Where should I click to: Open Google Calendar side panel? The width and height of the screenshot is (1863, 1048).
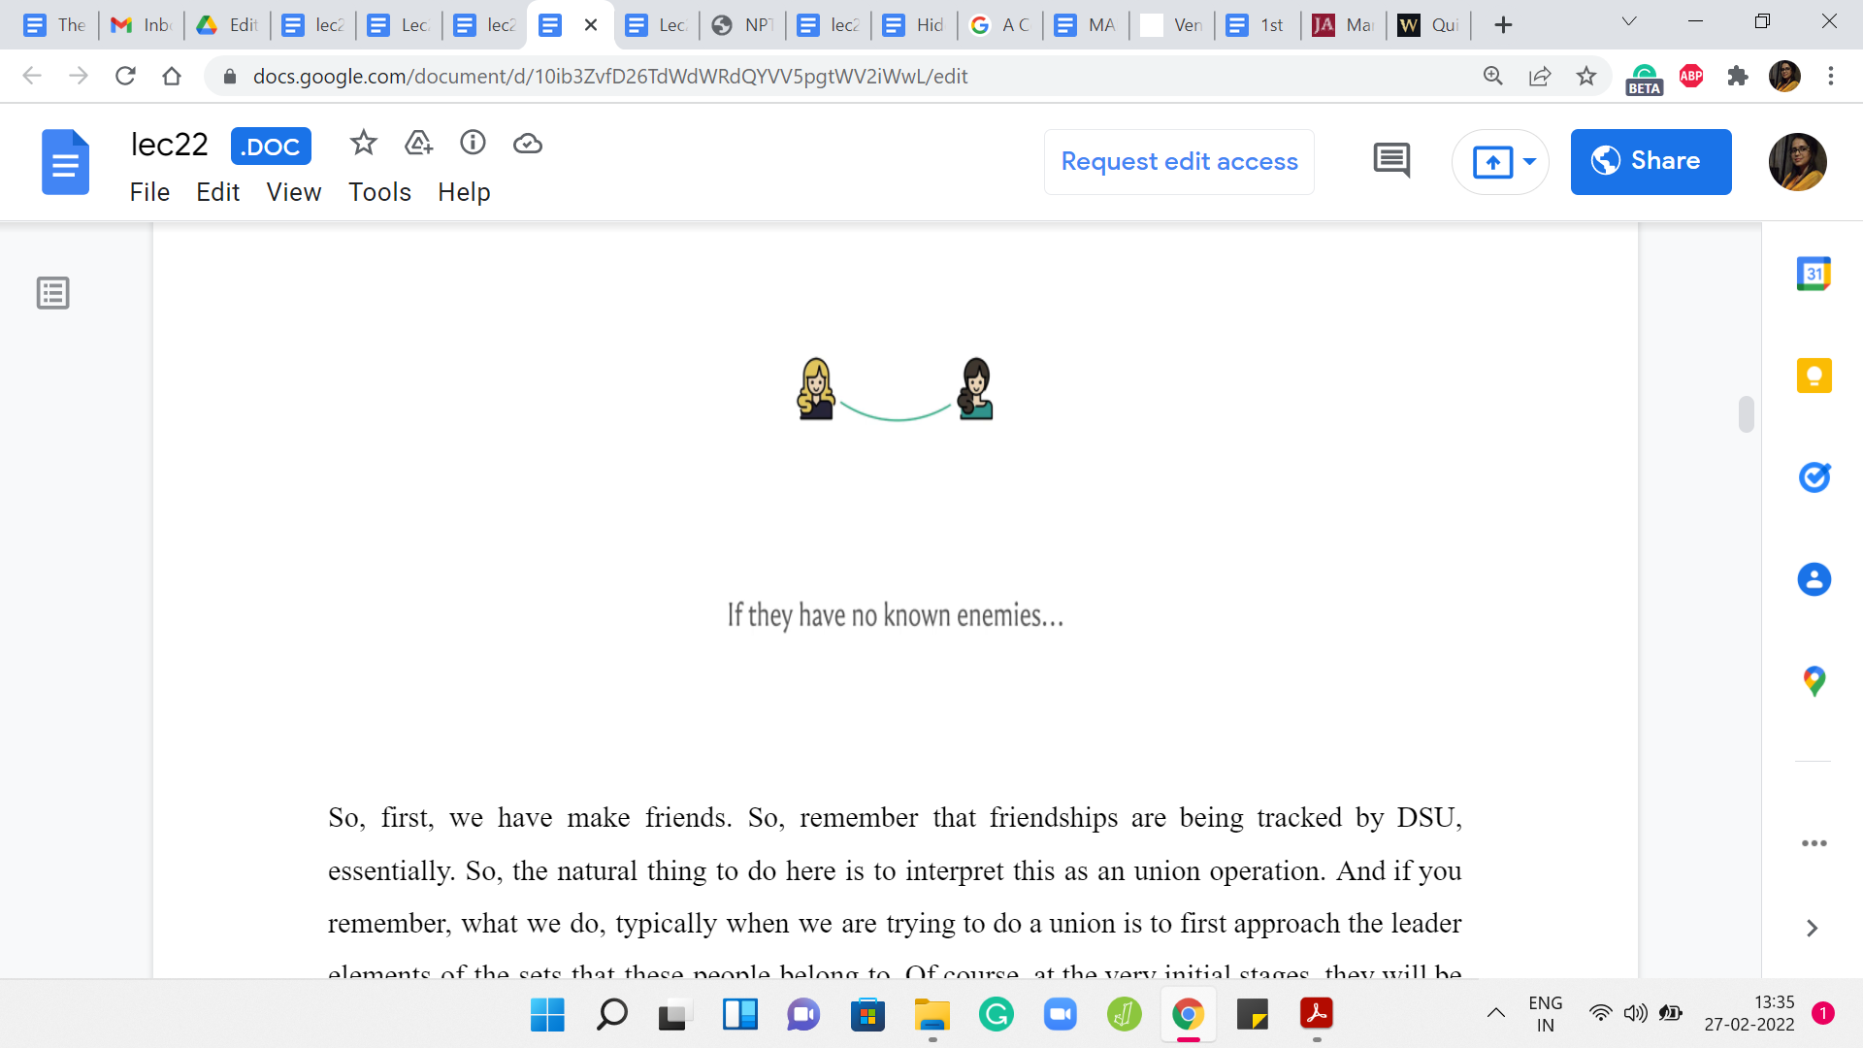pyautogui.click(x=1813, y=275)
